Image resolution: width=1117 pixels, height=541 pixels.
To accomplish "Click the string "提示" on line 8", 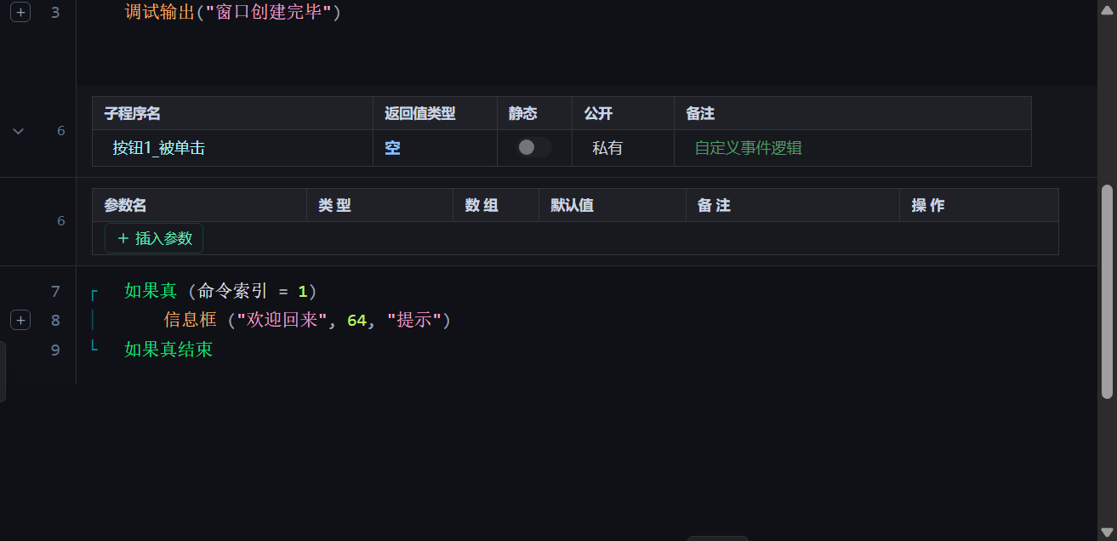I will pyautogui.click(x=414, y=320).
